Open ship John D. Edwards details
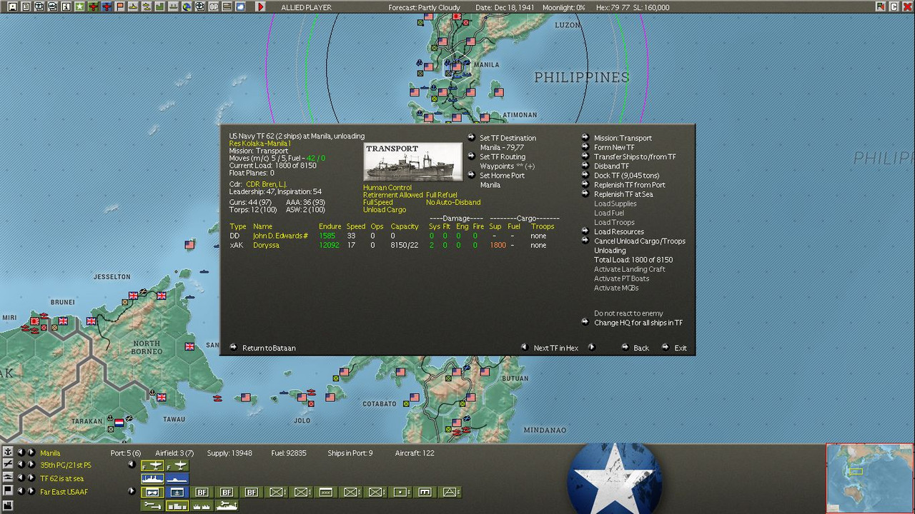 [280, 236]
